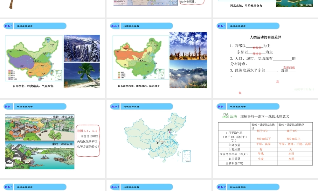The height and width of the screenshot is (191, 318).
Task: Click the 东南 misty mountains photo
Action: 188,74
